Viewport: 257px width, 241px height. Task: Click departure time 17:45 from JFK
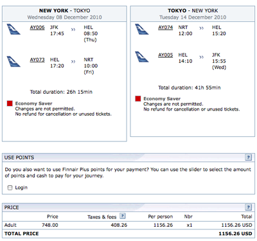click(57, 33)
